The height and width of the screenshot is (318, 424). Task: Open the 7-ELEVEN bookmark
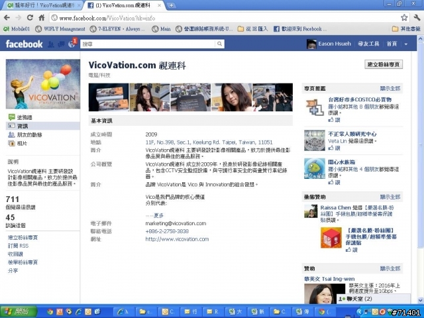(117, 28)
